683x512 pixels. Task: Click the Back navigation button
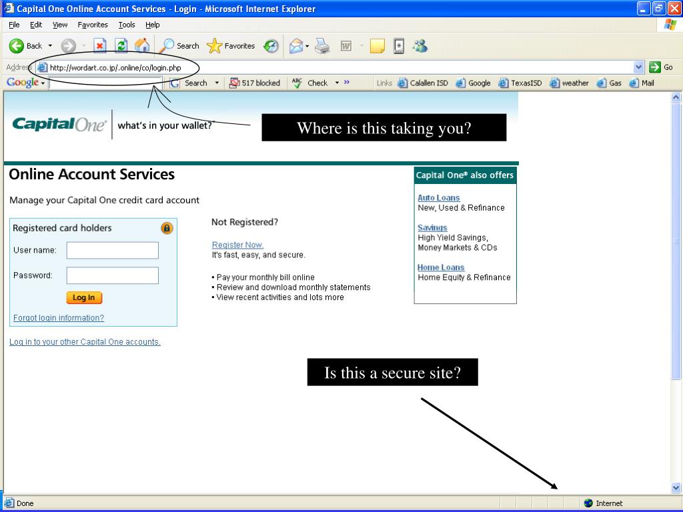point(25,46)
